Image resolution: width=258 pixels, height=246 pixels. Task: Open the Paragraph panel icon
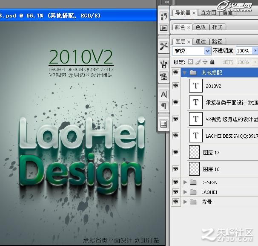(164, 106)
